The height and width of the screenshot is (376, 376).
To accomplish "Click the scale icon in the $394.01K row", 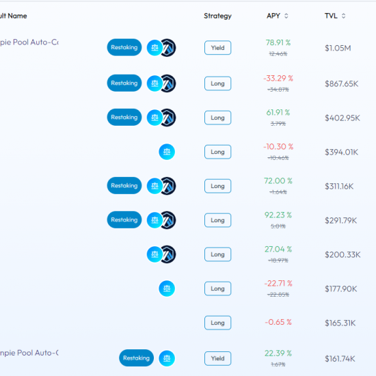I will [x=167, y=152].
